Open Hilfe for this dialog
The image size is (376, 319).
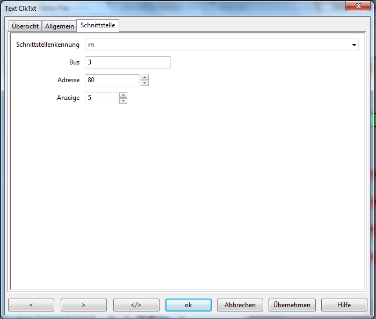(344, 305)
